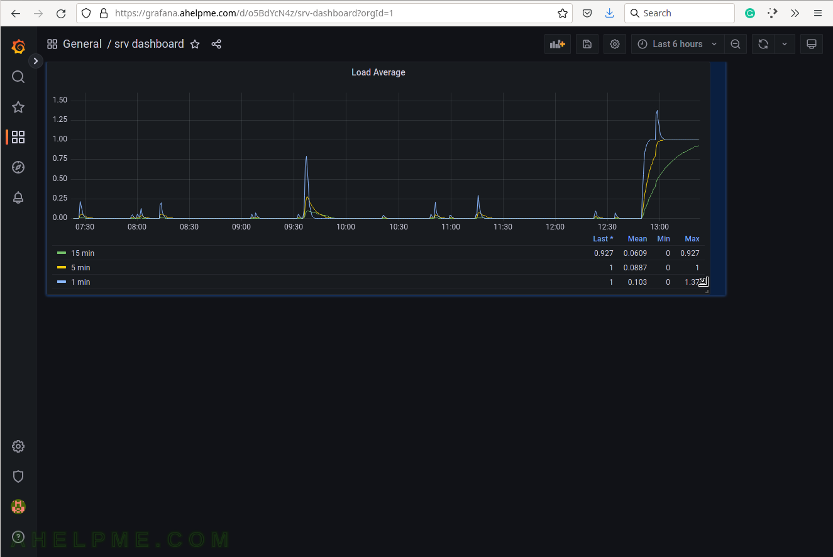Viewport: 833px width, 557px height.
Task: Open the Server Admin shield icon
Action: [x=18, y=477]
